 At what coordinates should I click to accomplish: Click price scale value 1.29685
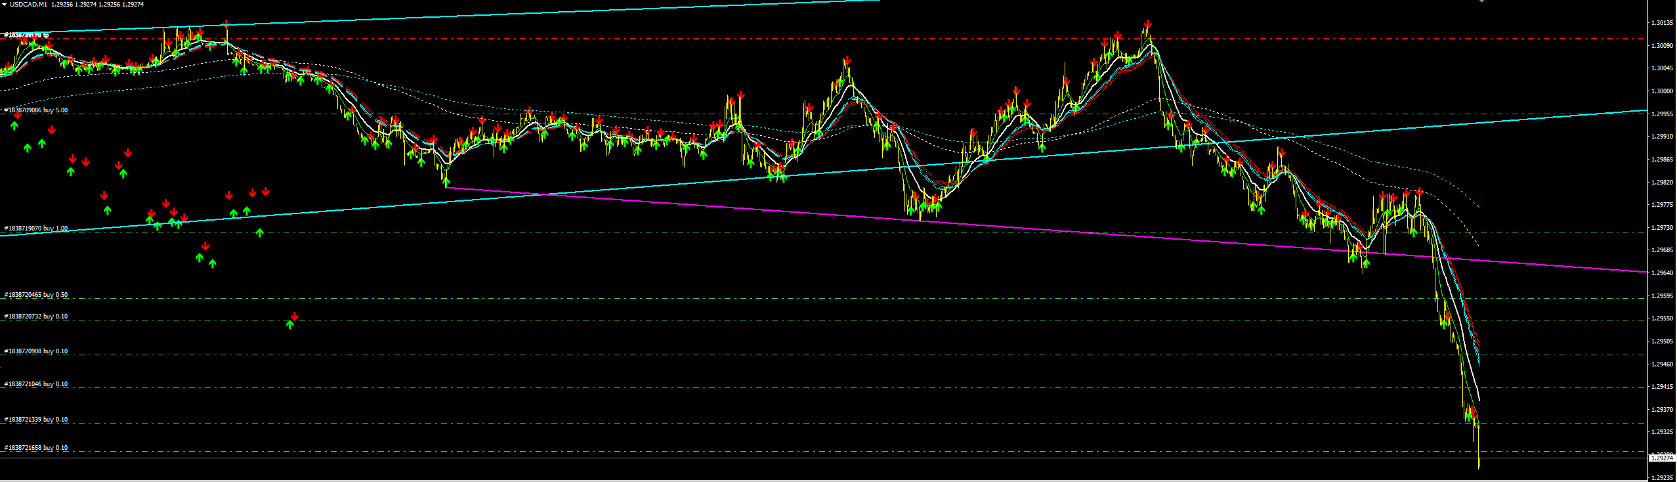[1661, 250]
